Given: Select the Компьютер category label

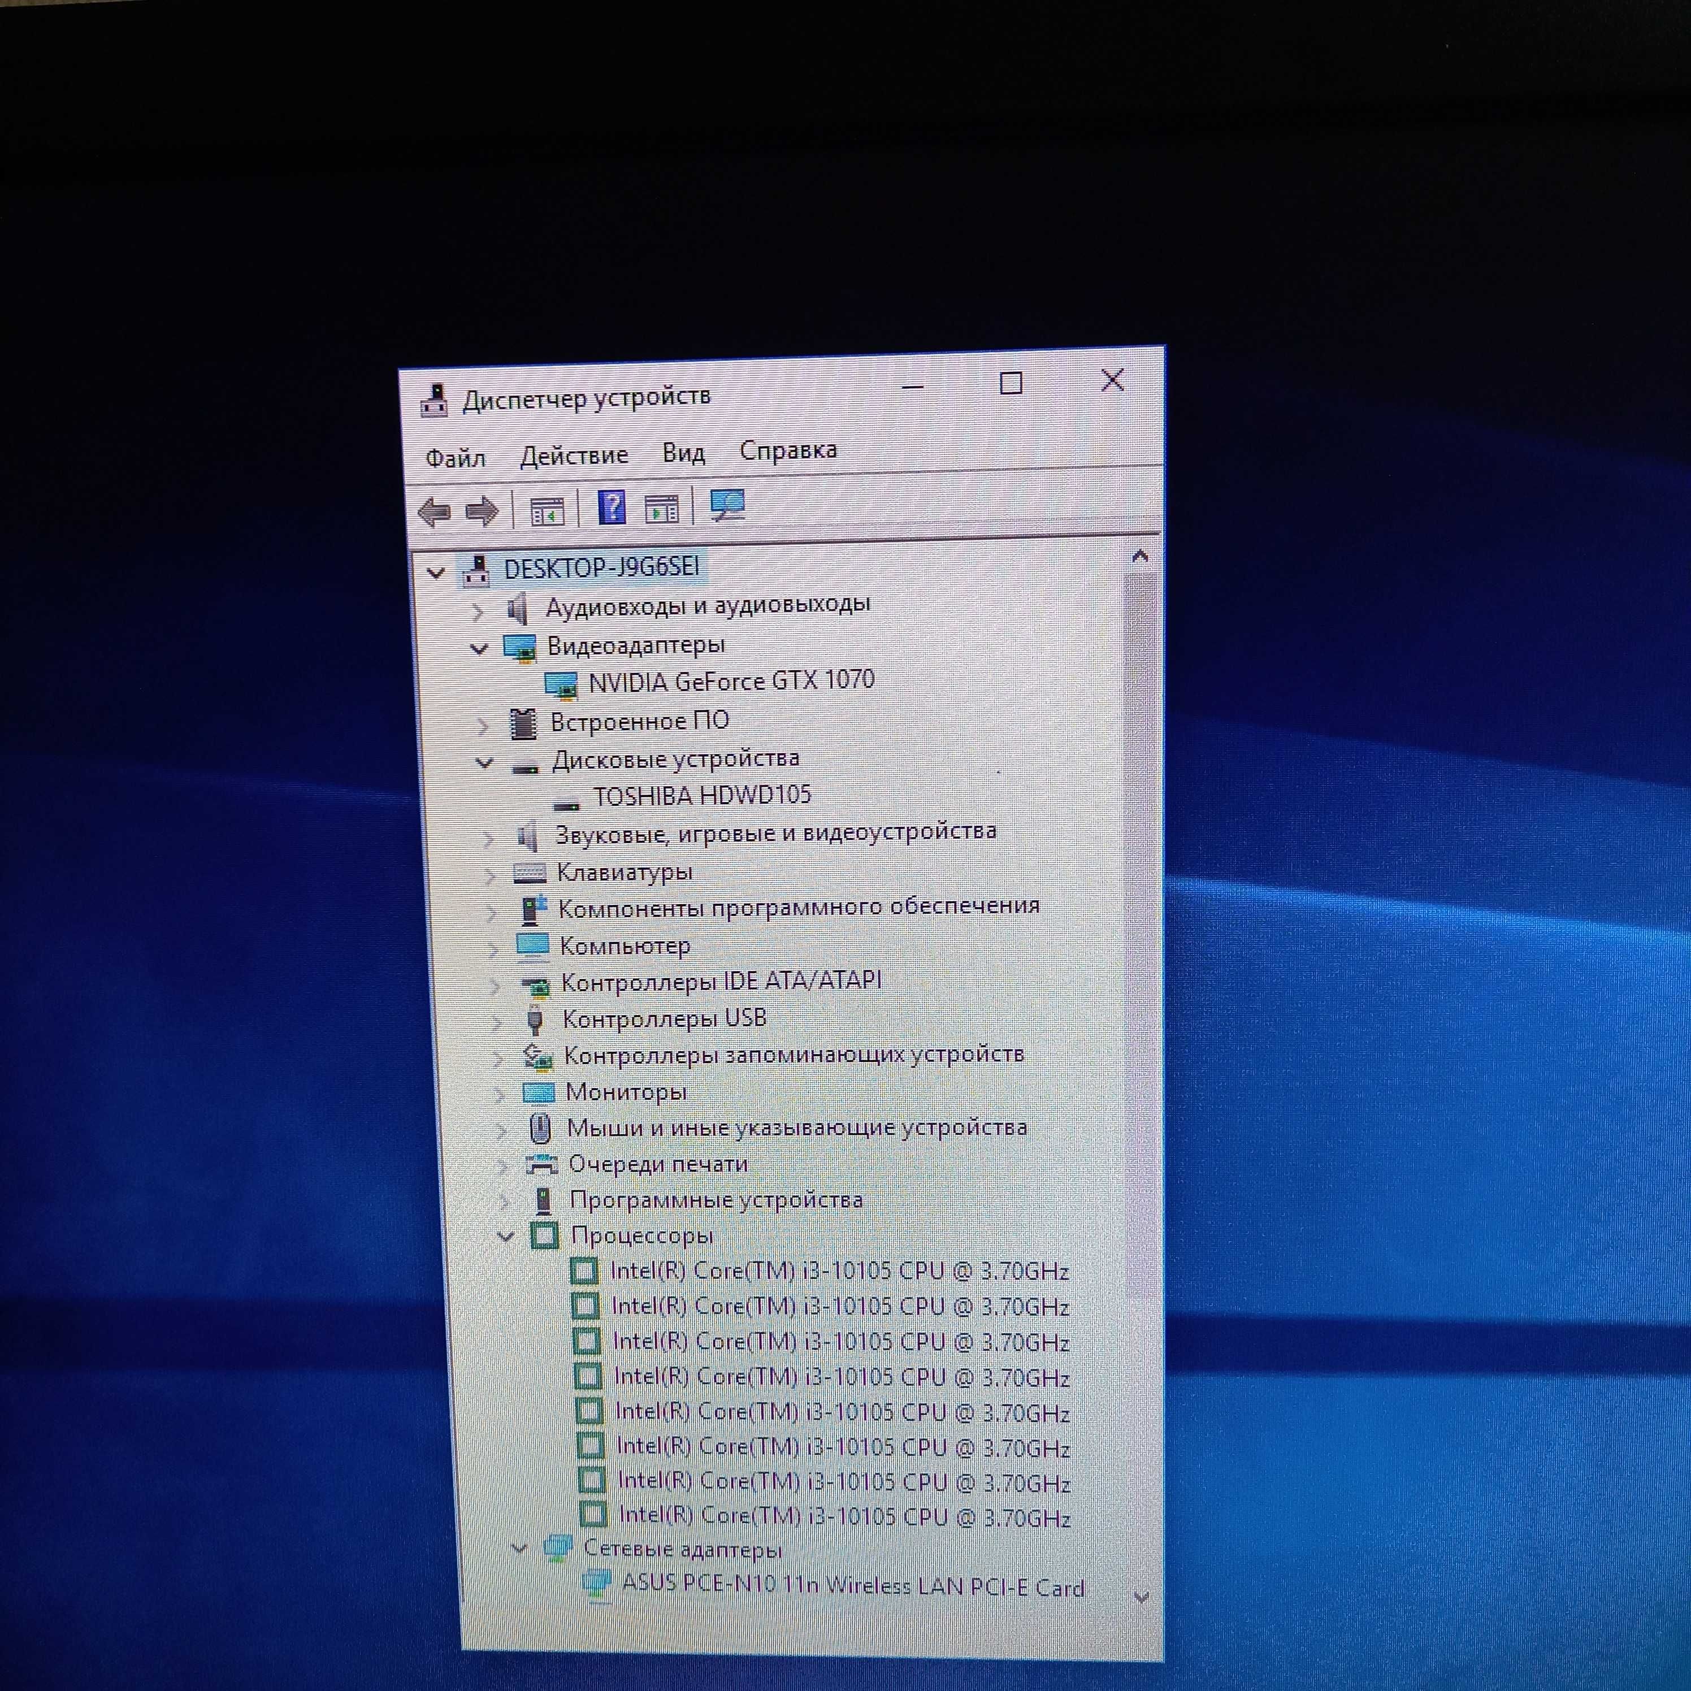Looking at the screenshot, I should (x=625, y=946).
